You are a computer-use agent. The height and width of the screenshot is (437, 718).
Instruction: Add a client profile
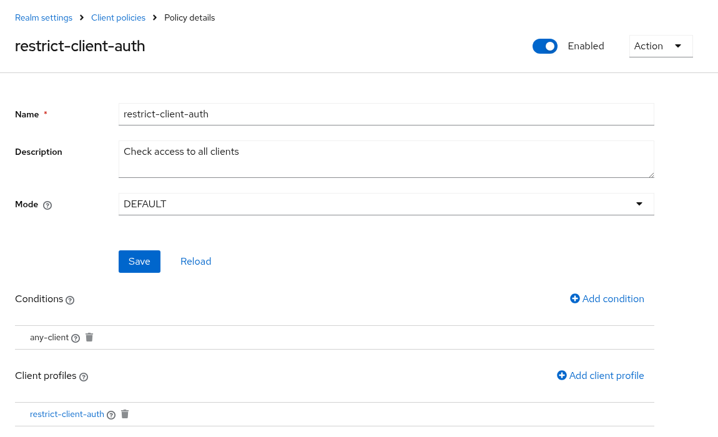[601, 376]
